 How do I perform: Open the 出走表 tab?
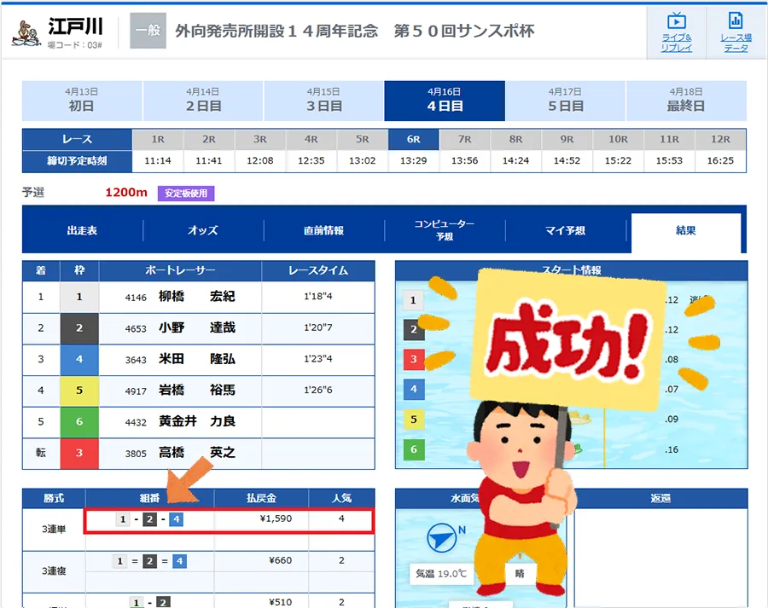pos(82,230)
